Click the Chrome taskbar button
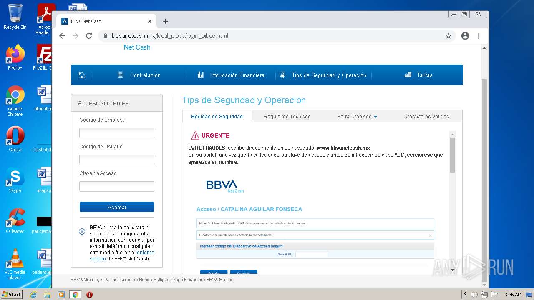The width and height of the screenshot is (534, 300). pyautogui.click(x=75, y=295)
